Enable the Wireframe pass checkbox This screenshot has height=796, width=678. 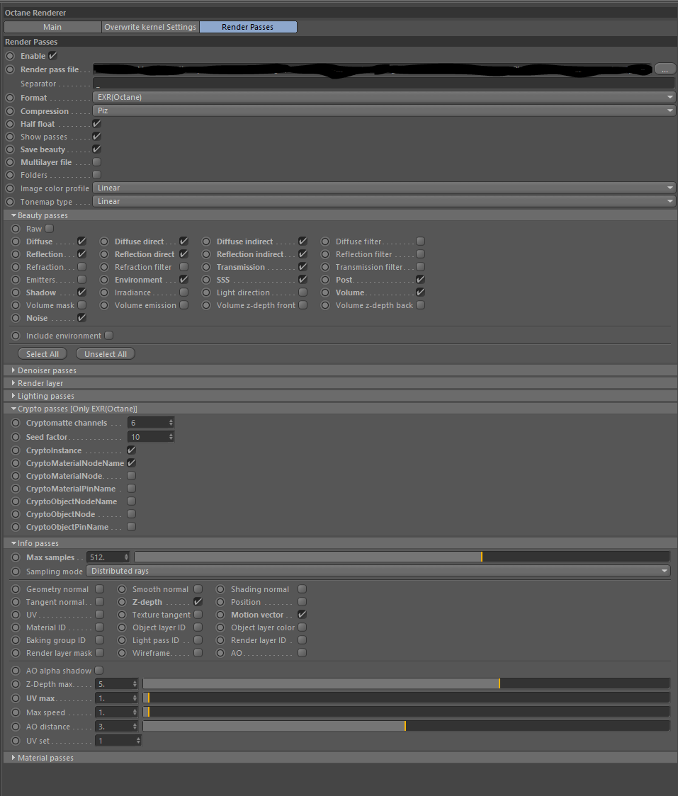pos(198,653)
